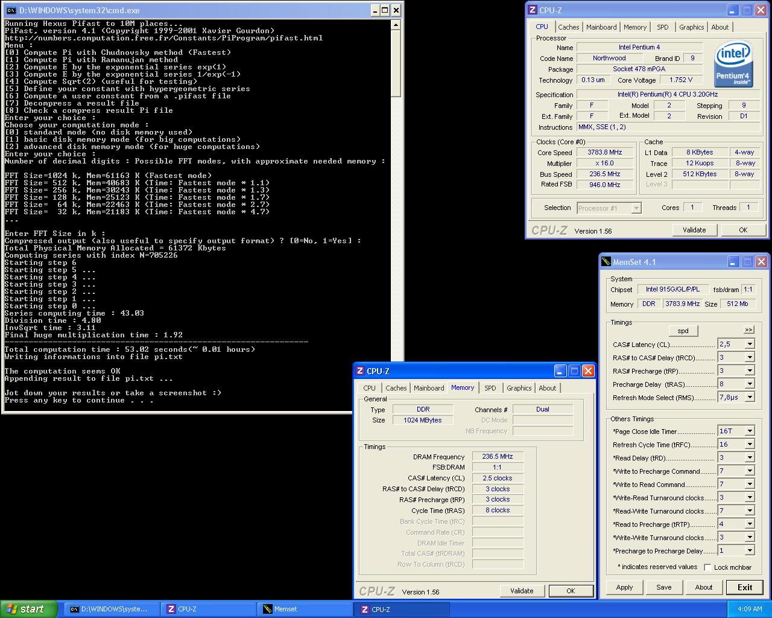
Task: Toggle Lock mchbar checkbox in MemSet
Action: pyautogui.click(x=708, y=567)
